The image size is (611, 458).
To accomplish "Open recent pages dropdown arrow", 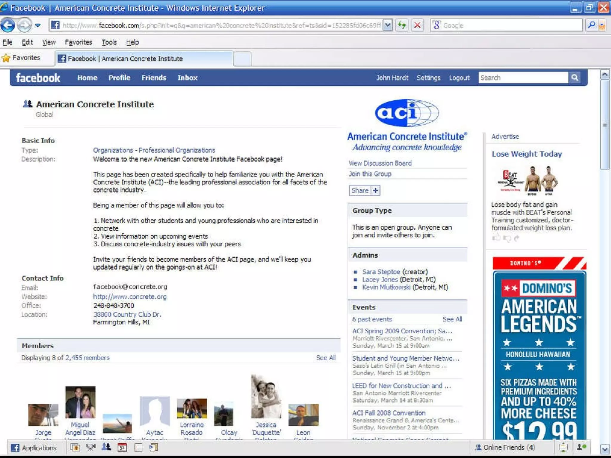I will click(38, 25).
